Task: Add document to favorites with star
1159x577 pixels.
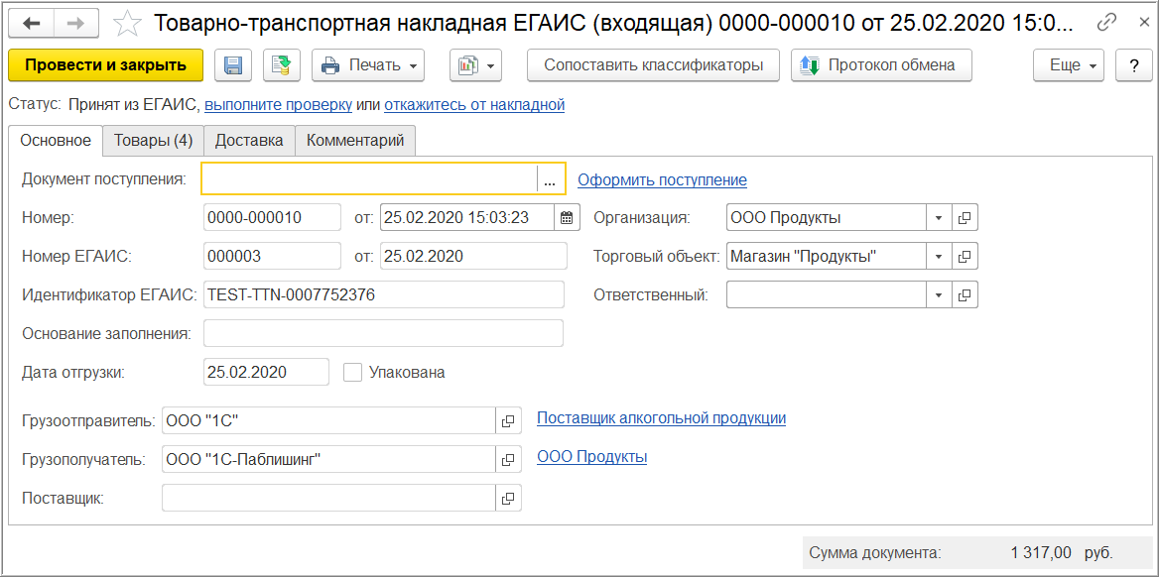Action: pyautogui.click(x=127, y=23)
